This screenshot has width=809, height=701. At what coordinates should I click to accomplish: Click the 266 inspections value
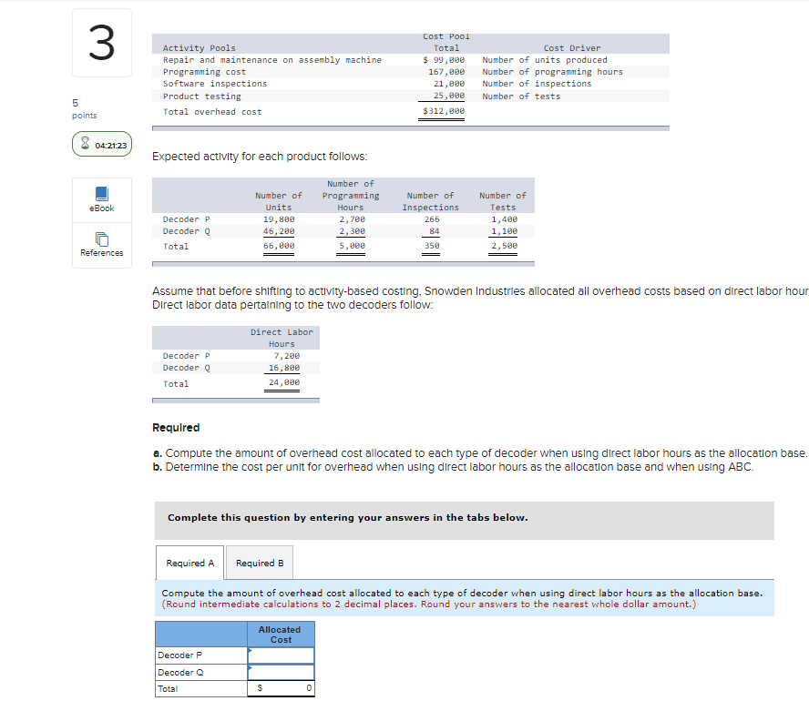[x=432, y=219]
